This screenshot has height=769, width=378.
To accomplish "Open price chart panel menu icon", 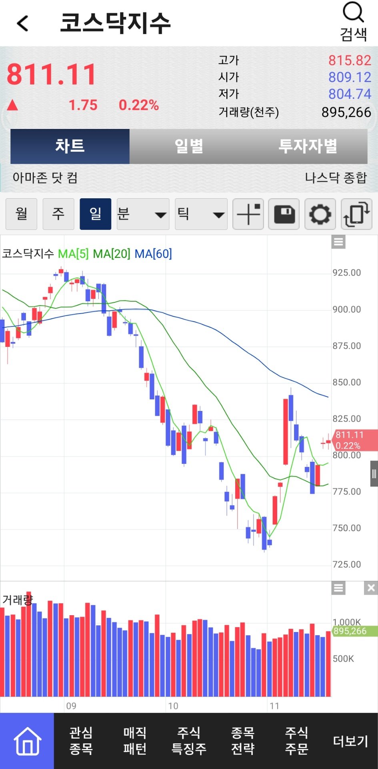I will 338,242.
